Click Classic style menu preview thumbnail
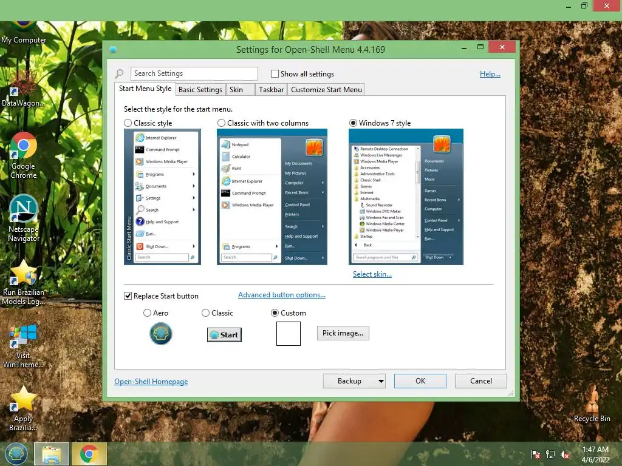Screen dimensions: 622x466 162,197
